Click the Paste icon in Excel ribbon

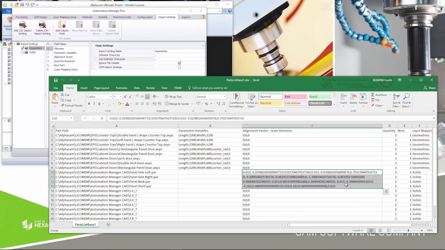(55, 97)
